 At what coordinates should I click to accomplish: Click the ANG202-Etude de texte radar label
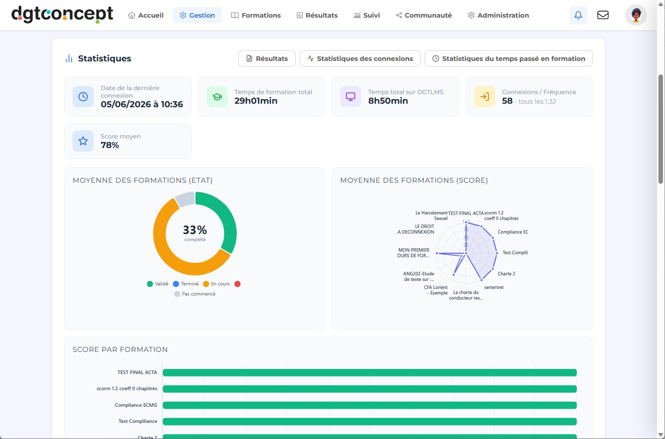point(419,276)
